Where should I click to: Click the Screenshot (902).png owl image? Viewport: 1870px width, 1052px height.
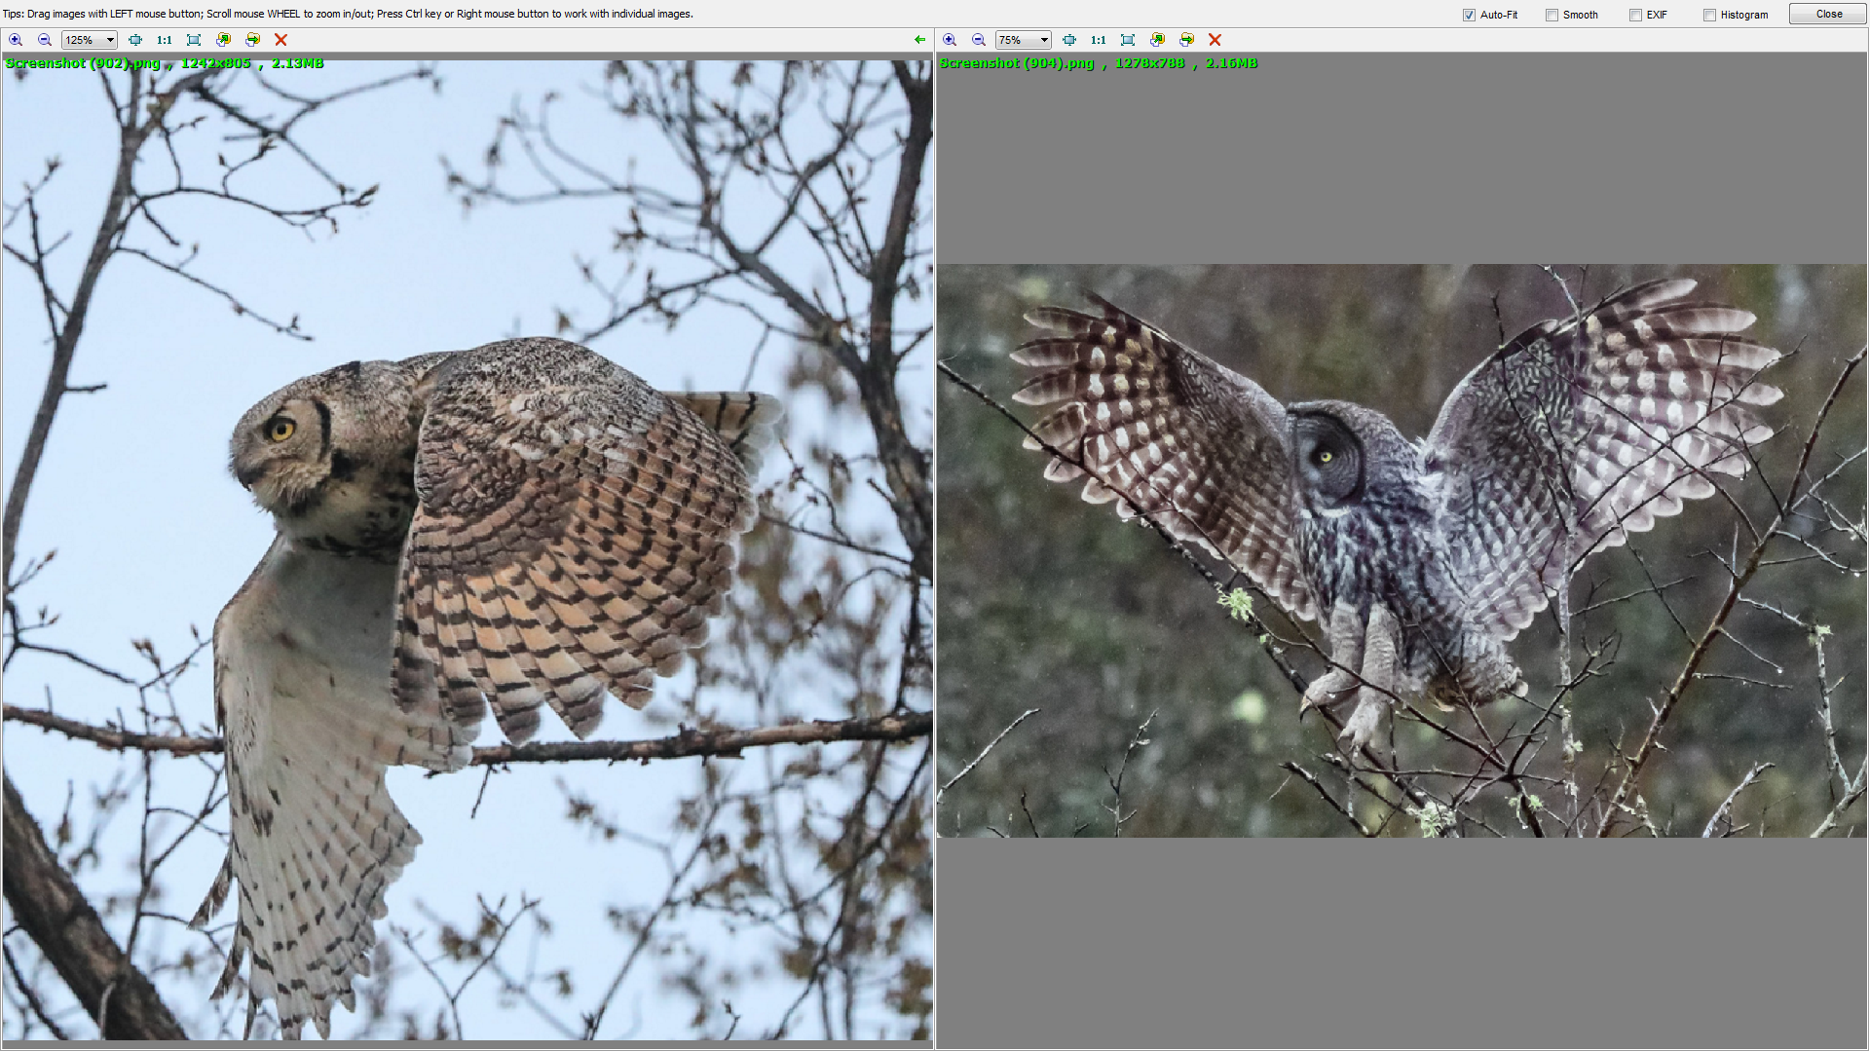coord(467,550)
